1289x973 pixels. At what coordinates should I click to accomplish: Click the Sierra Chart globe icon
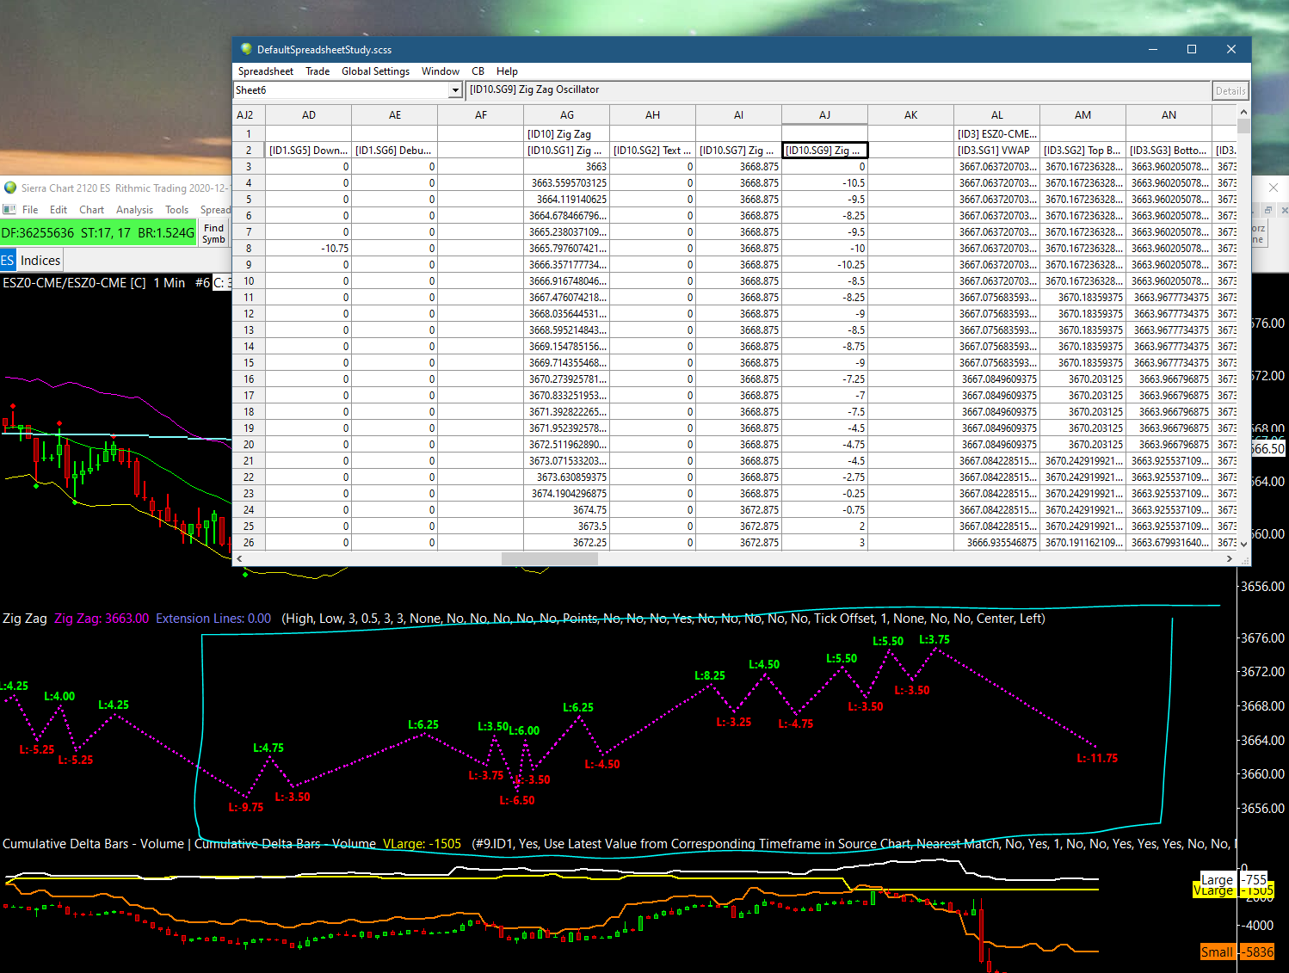10,188
